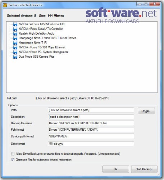Click the floppy icon beside NVIDIA GeForce 6150SE

15,24
